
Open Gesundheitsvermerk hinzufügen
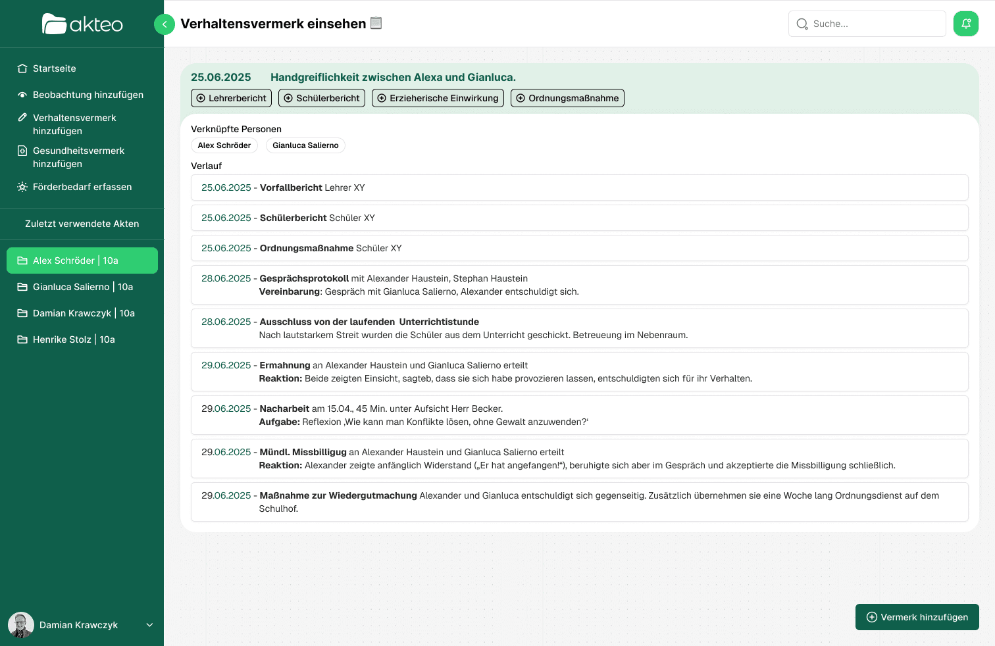(82, 157)
